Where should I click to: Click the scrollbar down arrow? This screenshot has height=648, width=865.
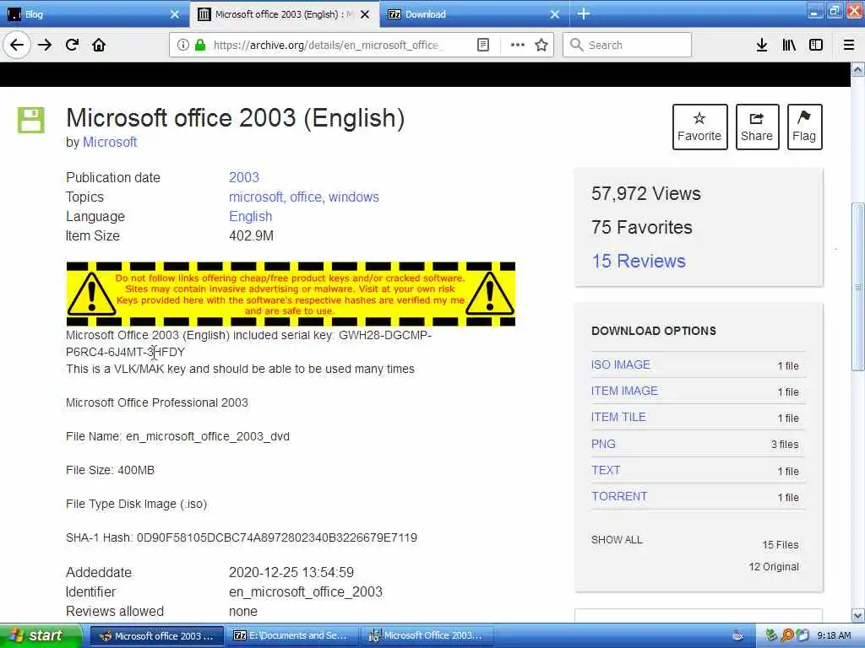click(x=858, y=615)
